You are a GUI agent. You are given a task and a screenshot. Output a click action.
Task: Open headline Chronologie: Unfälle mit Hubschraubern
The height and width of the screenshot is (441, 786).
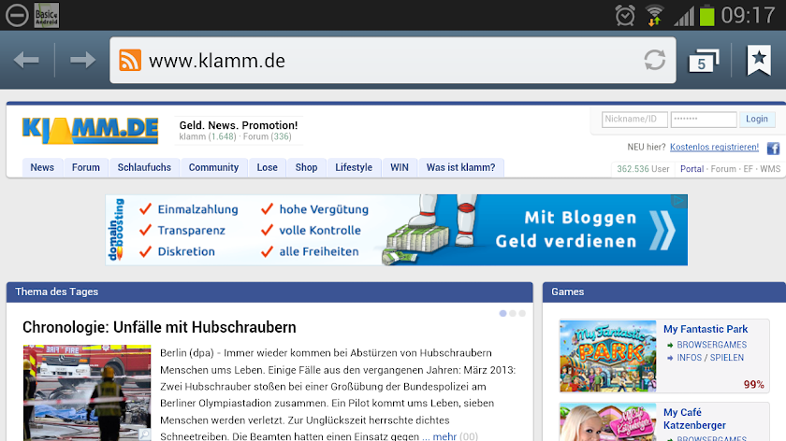click(159, 327)
